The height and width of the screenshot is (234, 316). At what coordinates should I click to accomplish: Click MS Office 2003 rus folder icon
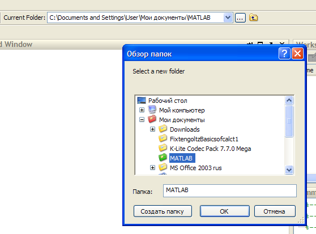tap(163, 167)
